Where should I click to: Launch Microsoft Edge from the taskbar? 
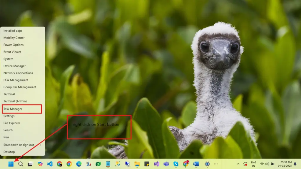(79, 164)
